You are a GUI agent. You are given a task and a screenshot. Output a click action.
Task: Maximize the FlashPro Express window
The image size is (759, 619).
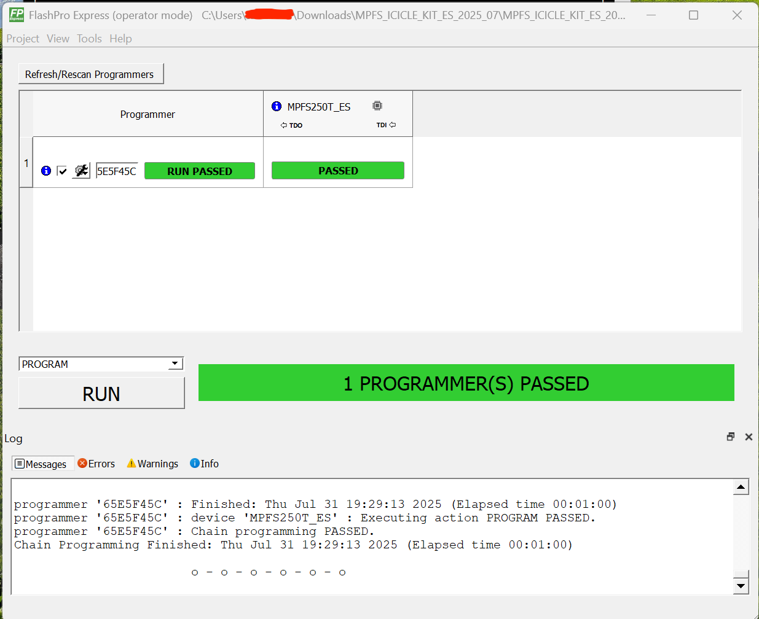click(693, 15)
